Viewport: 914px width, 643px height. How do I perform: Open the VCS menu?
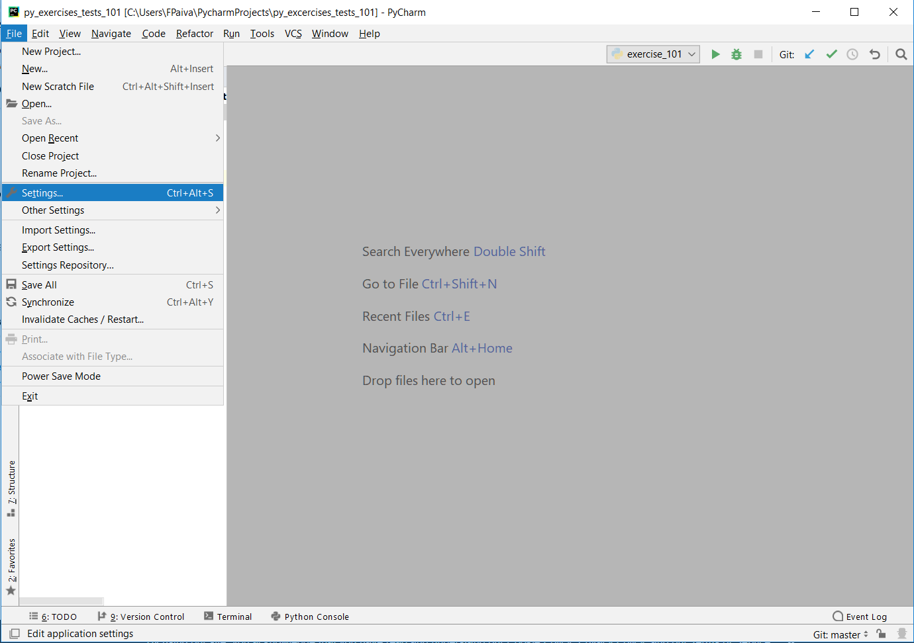coord(293,34)
